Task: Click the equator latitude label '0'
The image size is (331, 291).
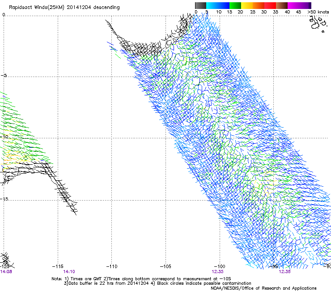Action: [x=4, y=15]
